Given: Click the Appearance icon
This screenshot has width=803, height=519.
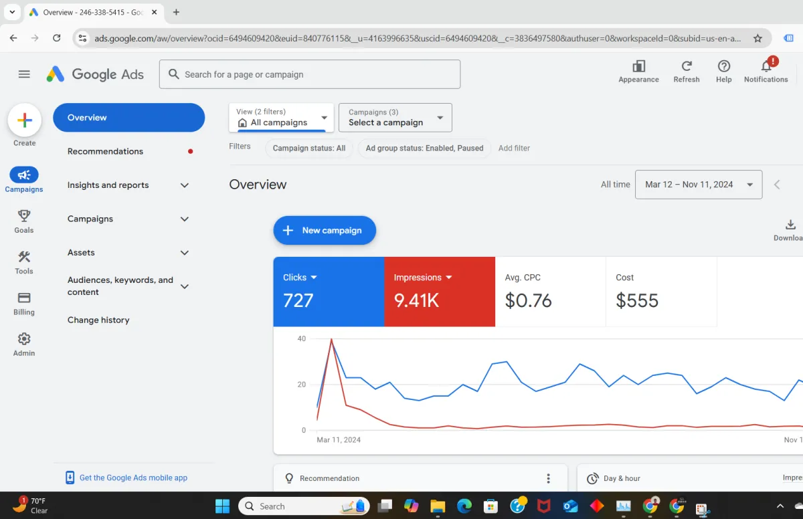Looking at the screenshot, I should tap(638, 66).
